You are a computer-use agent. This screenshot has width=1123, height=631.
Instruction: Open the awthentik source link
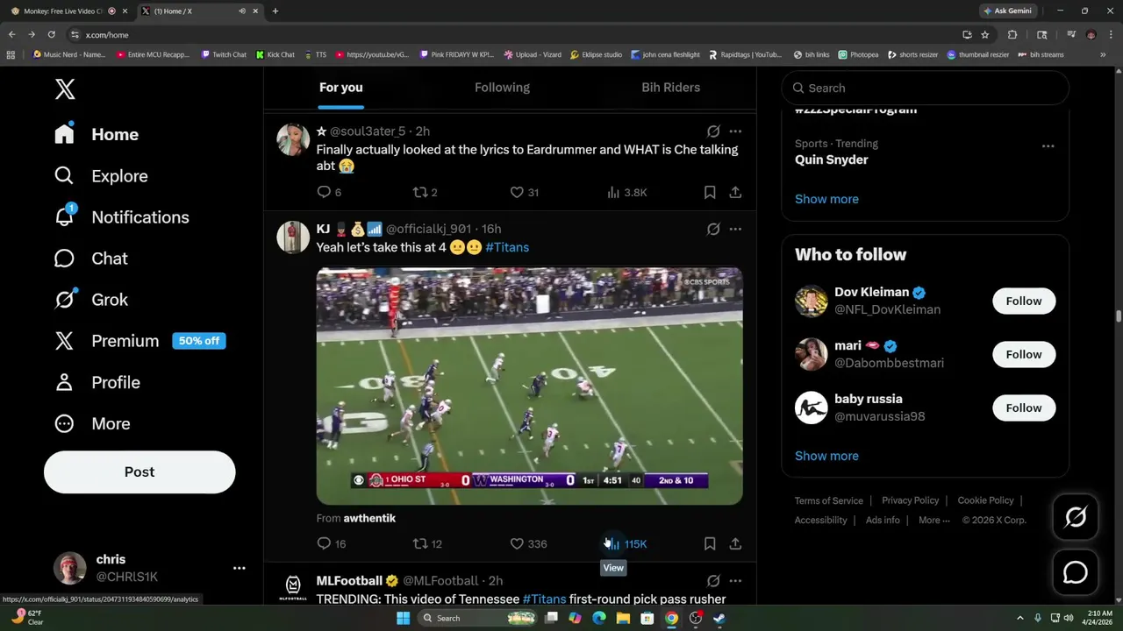pos(369,518)
